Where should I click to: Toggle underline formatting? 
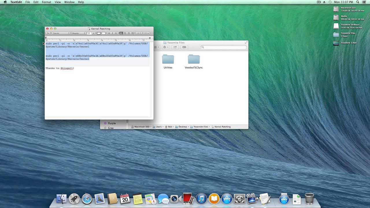pos(116,33)
